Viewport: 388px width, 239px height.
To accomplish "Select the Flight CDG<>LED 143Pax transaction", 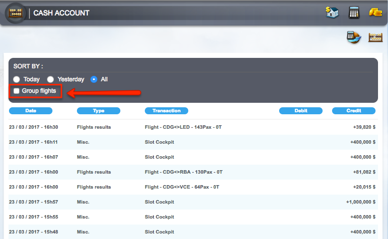I will [183, 127].
